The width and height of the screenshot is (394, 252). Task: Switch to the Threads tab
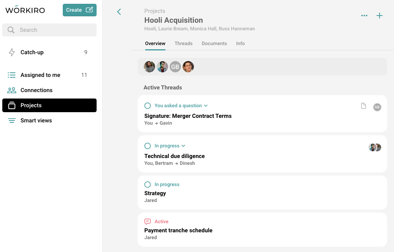[x=183, y=44]
